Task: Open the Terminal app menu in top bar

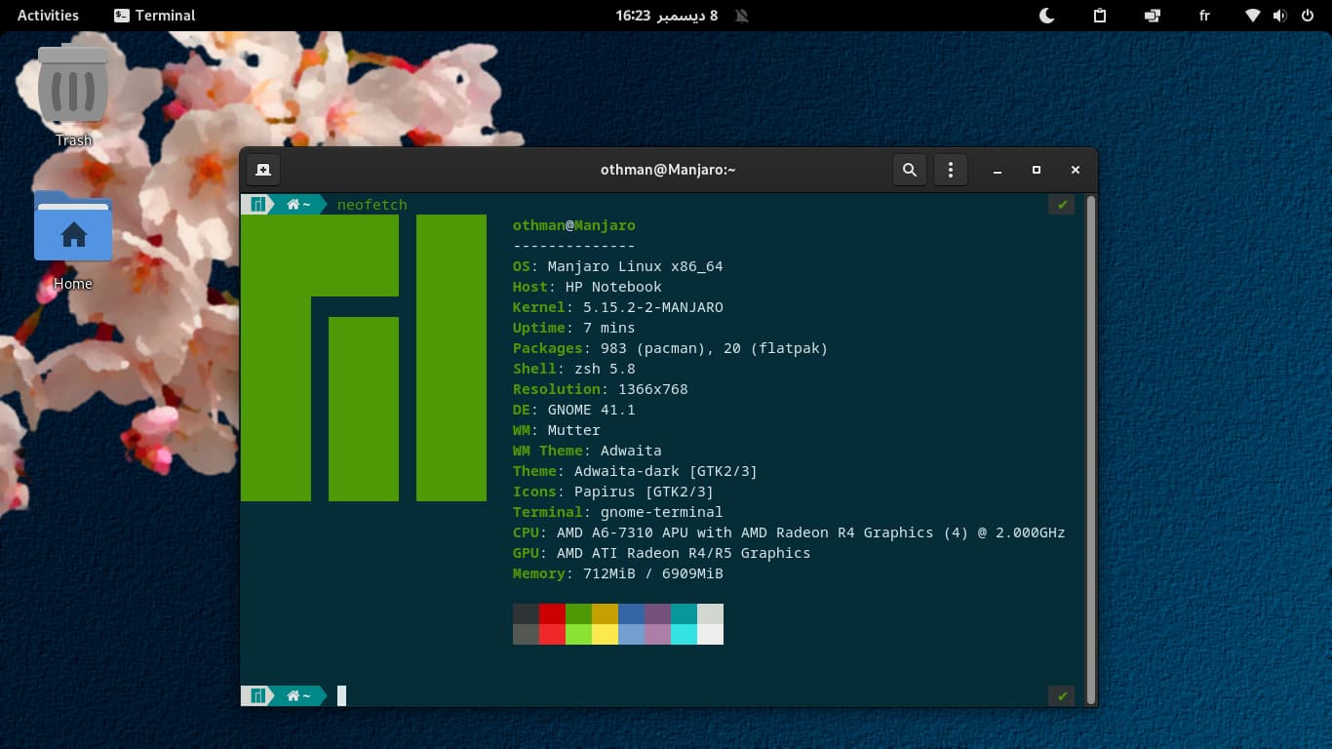Action: click(x=154, y=16)
